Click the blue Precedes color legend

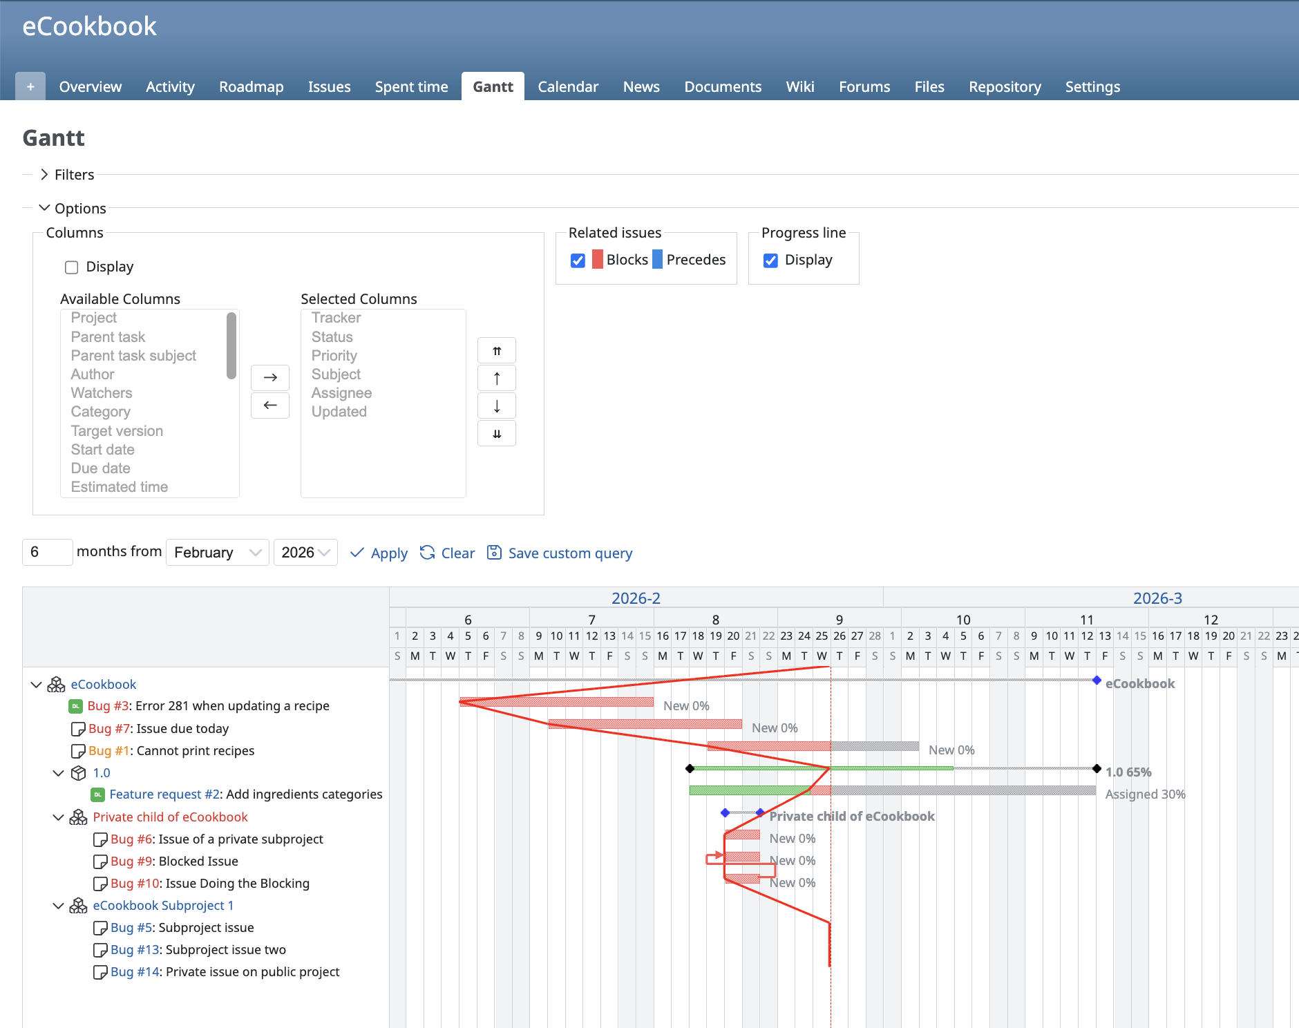point(658,259)
